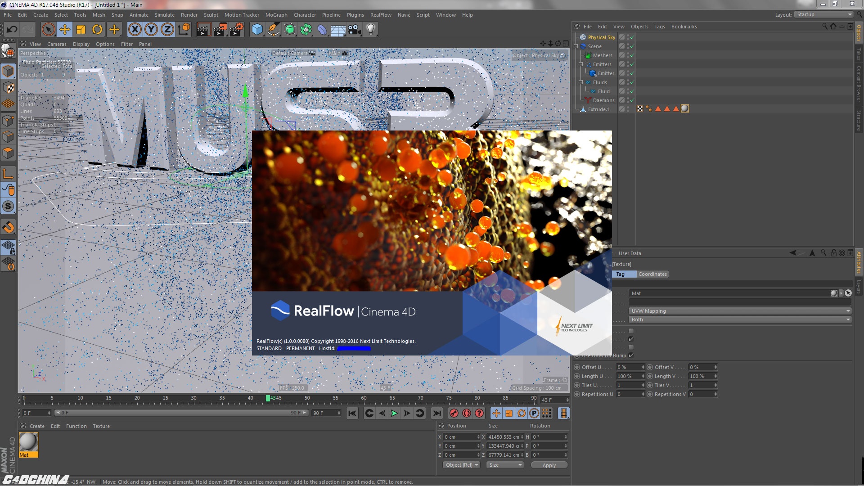Open the Layout Startup dropdown
864x486 pixels.
click(824, 15)
